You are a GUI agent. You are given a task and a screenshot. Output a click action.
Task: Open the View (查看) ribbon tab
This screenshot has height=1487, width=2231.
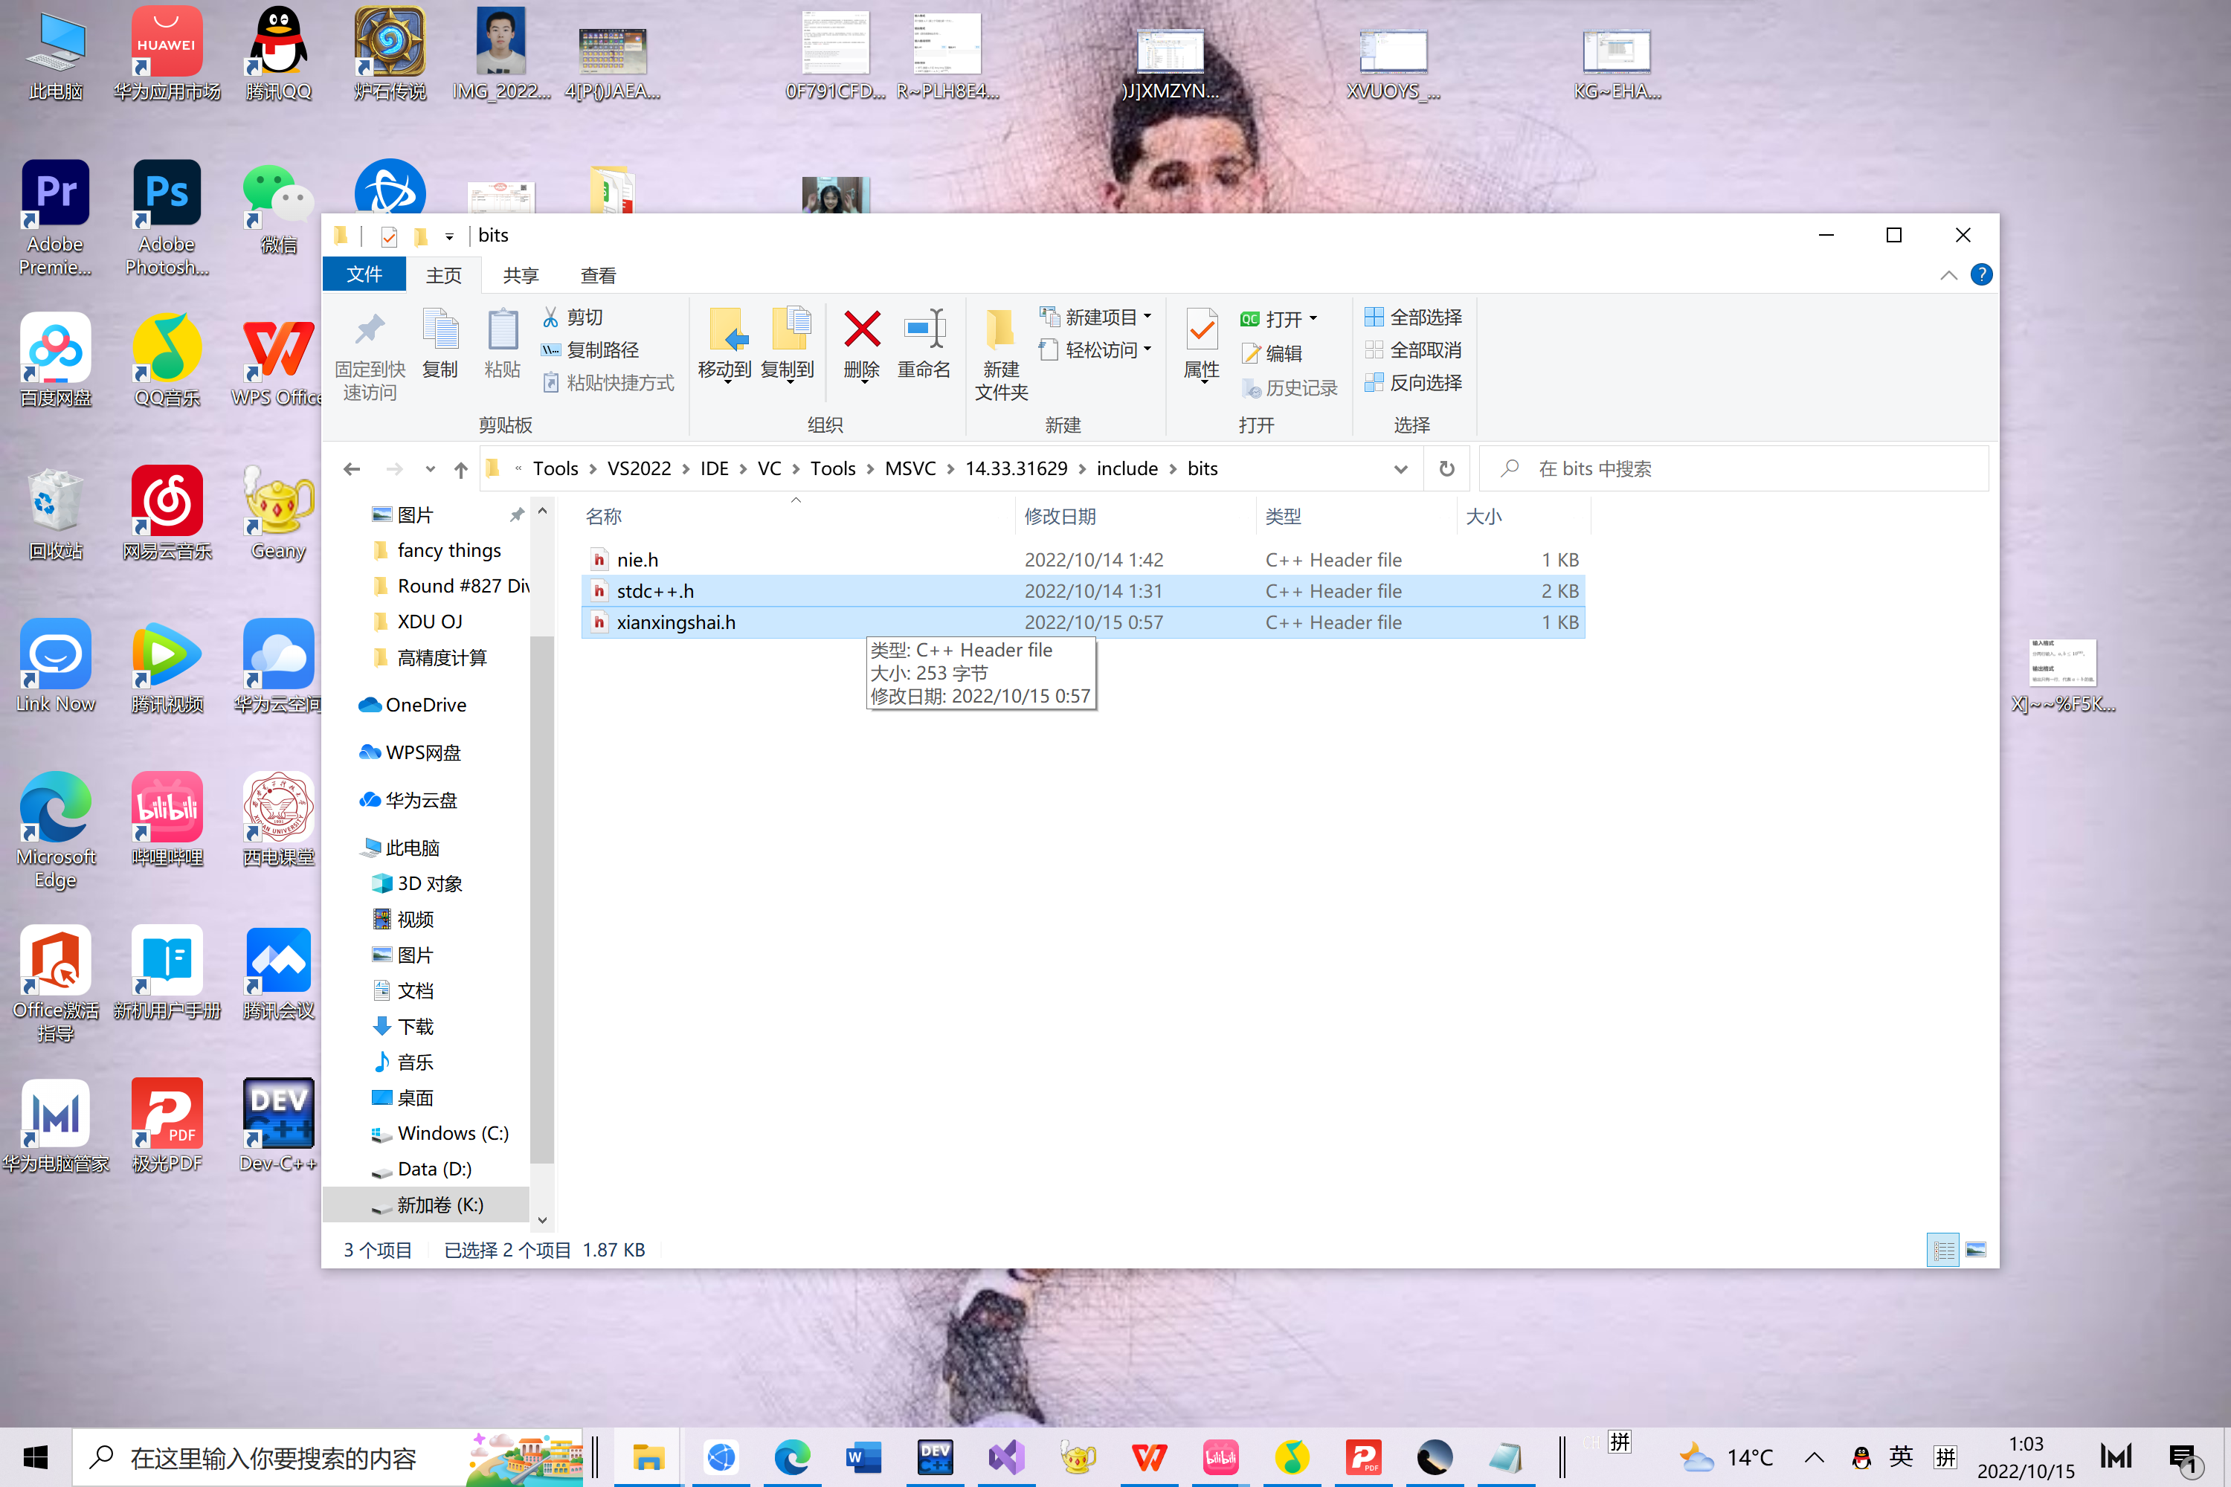(x=598, y=275)
